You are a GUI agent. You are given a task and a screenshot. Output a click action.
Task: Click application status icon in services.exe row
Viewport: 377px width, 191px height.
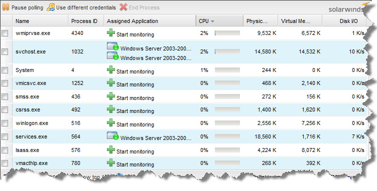[x=113, y=136]
